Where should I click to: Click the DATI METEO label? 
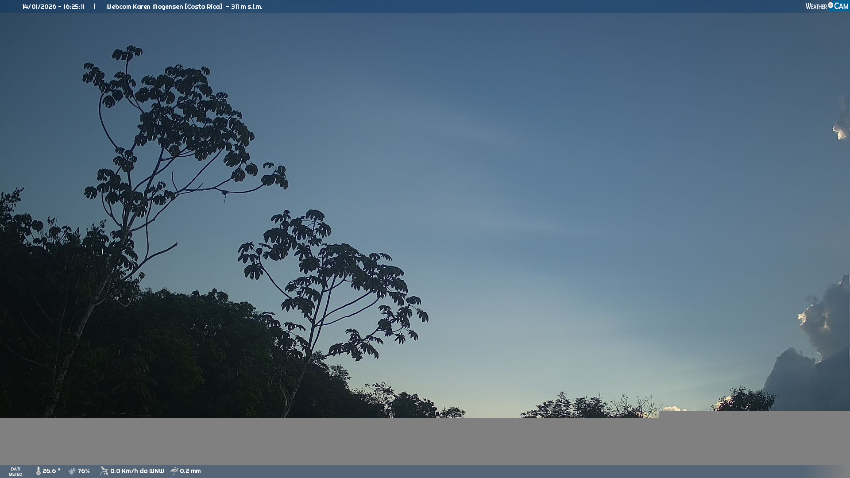coord(15,472)
